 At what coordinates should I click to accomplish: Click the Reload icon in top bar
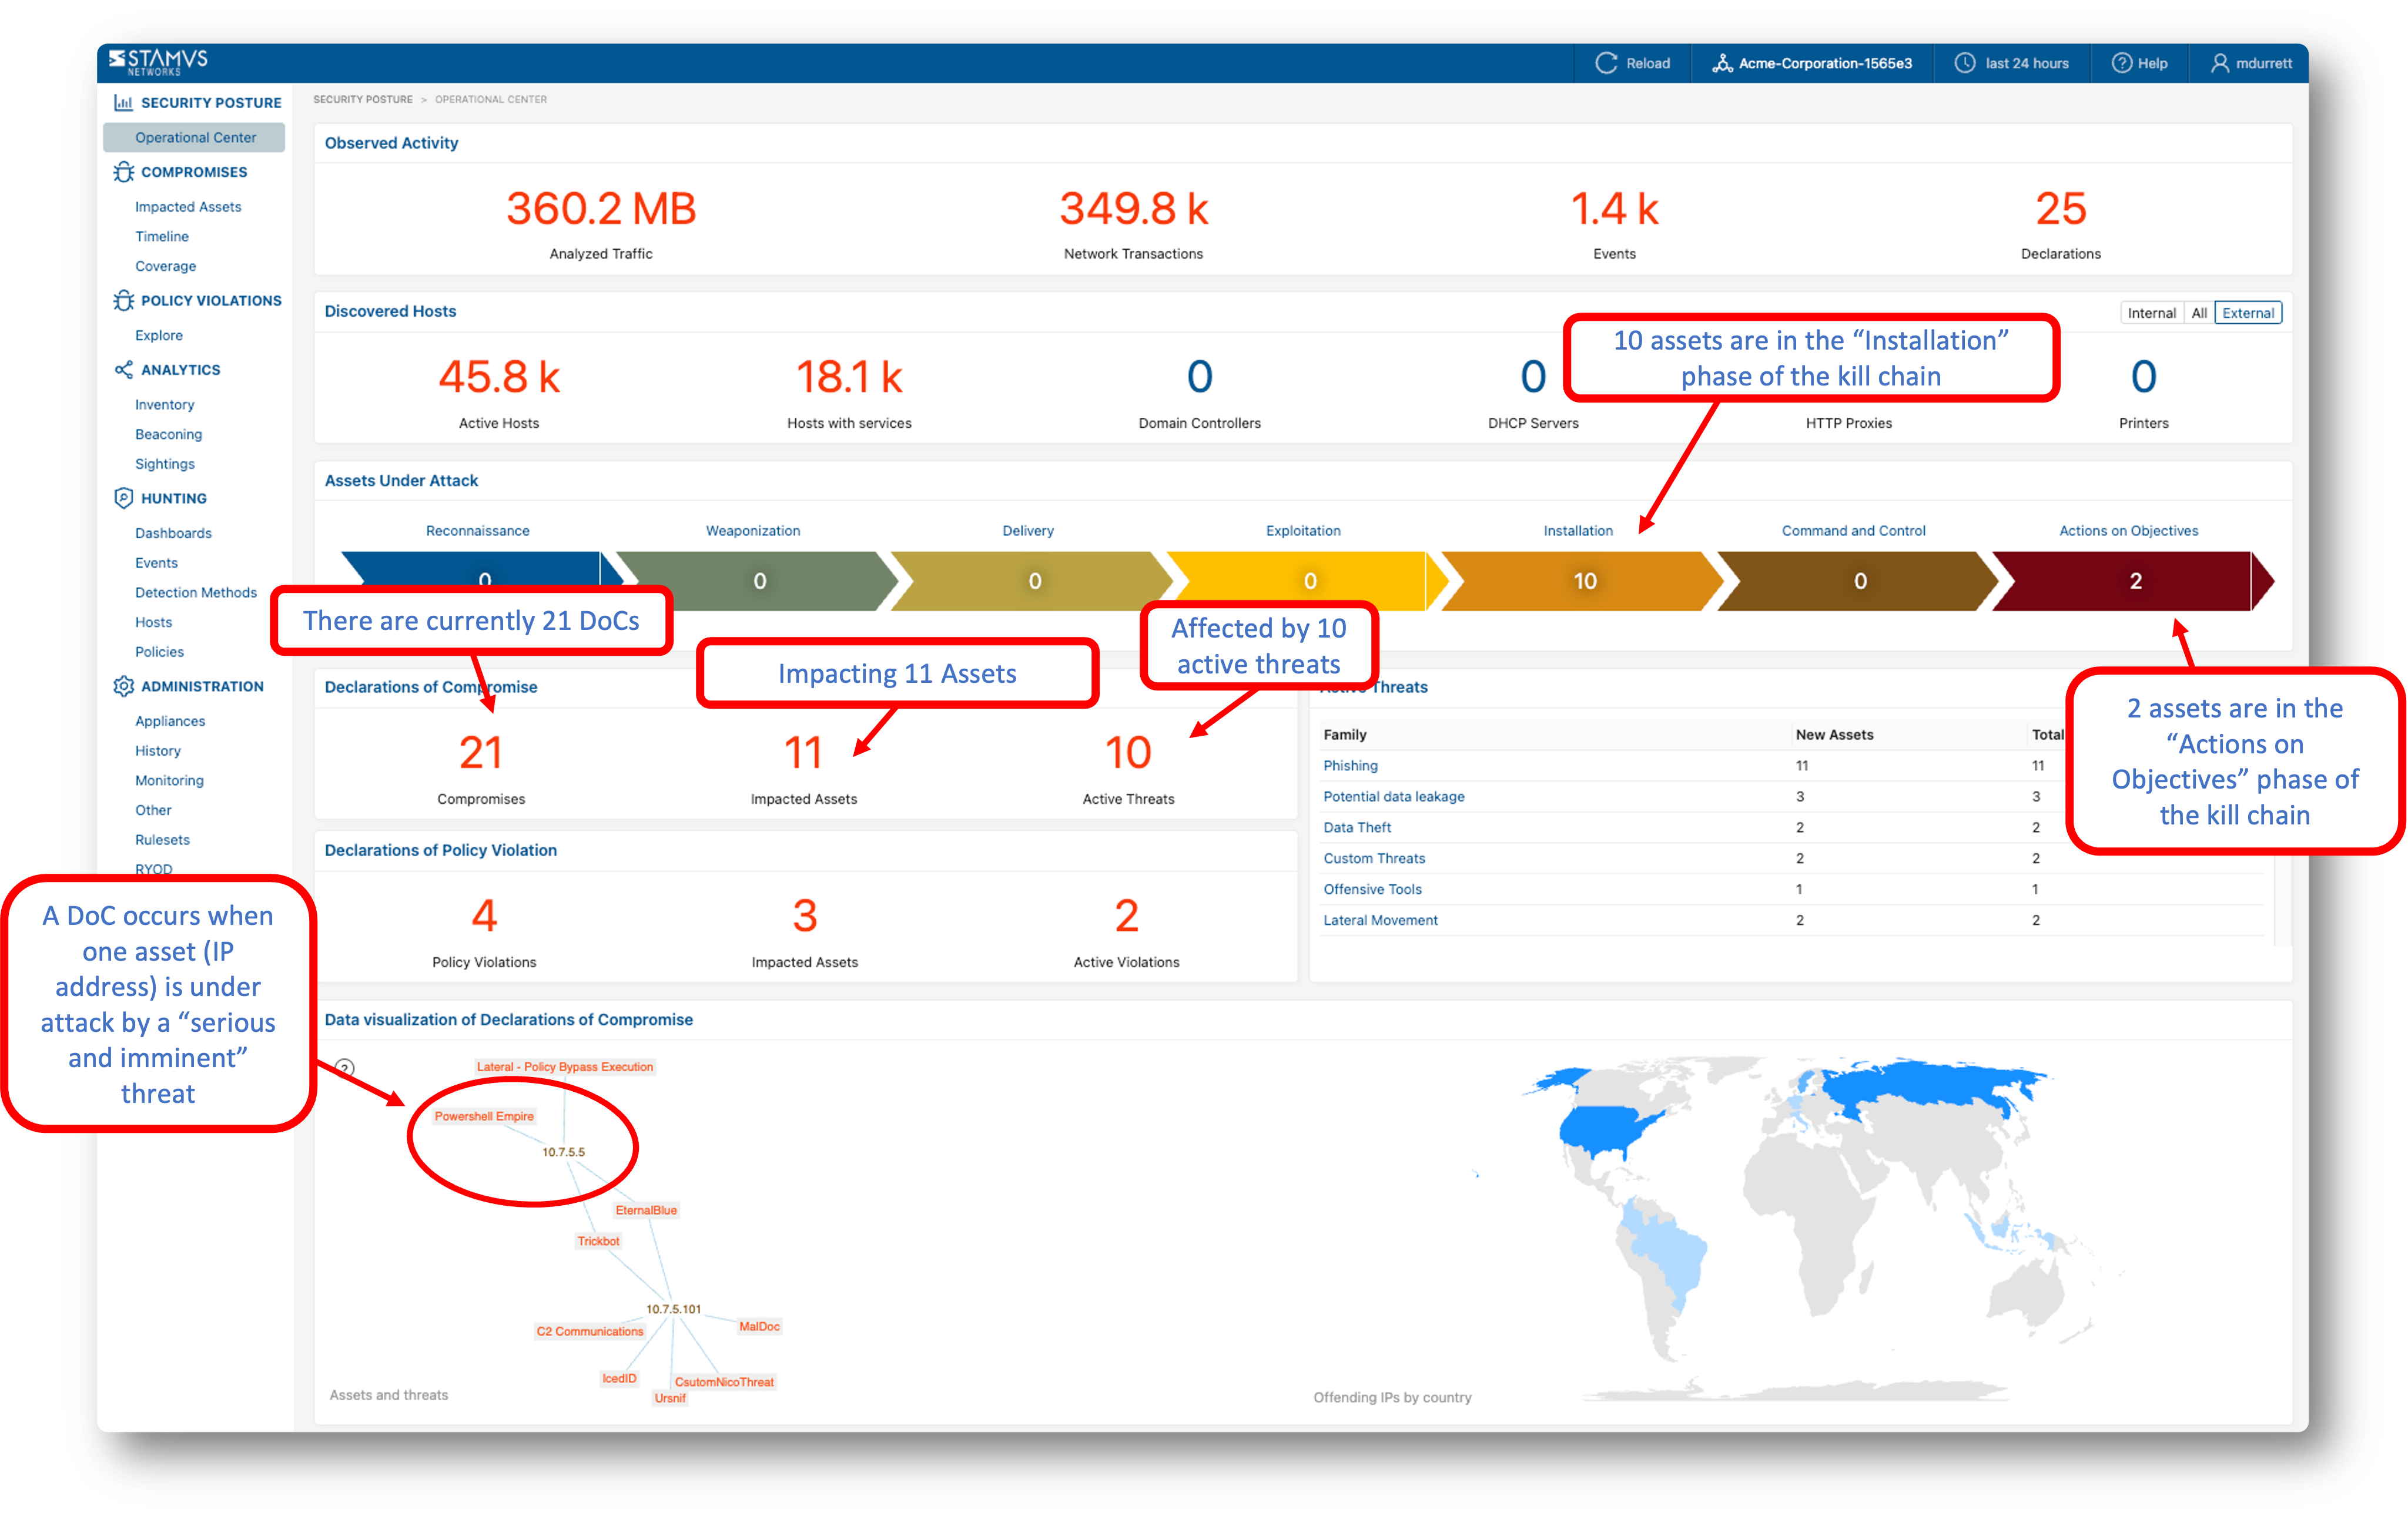tap(1605, 63)
